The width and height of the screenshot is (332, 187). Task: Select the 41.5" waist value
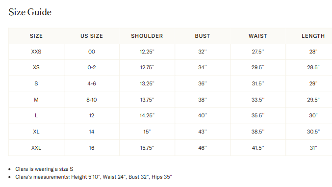(x=258, y=148)
